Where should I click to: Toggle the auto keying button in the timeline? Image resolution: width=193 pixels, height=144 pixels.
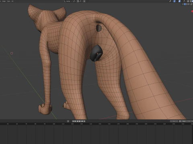[x=68, y=121]
